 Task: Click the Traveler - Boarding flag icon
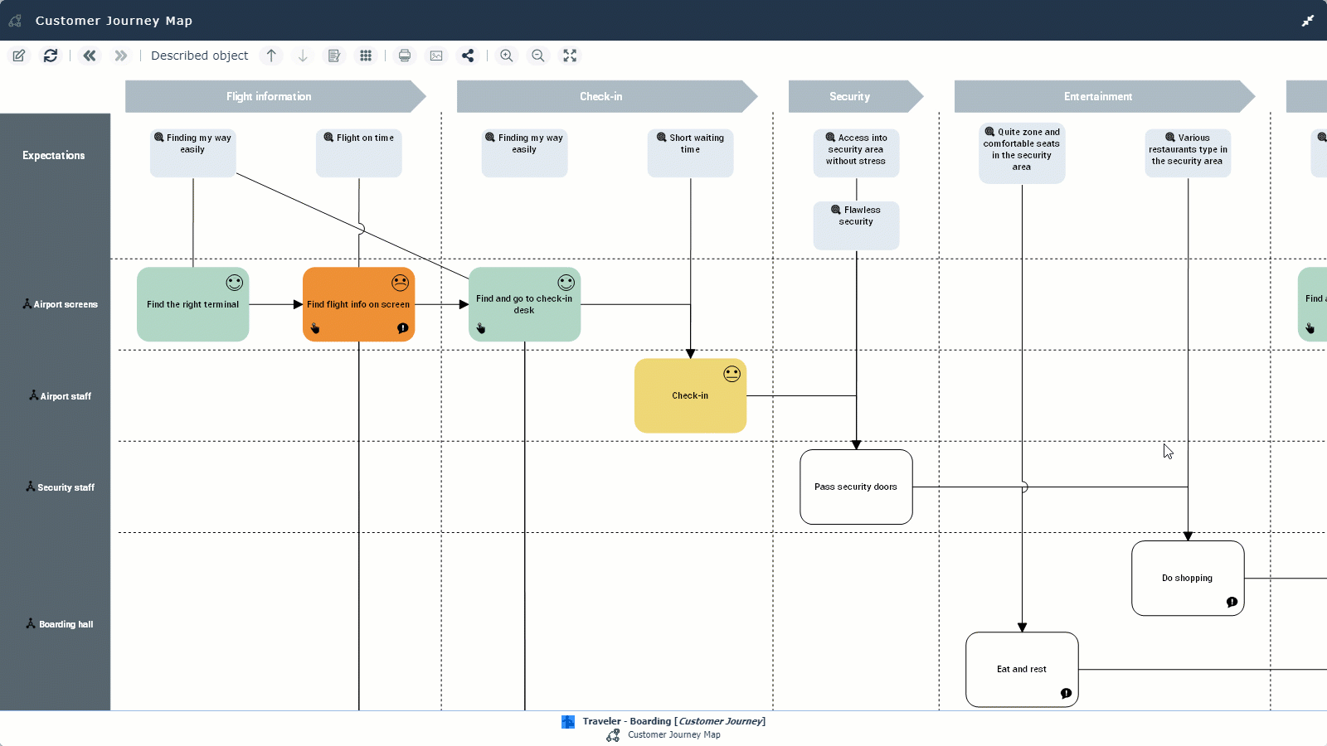[x=568, y=722]
